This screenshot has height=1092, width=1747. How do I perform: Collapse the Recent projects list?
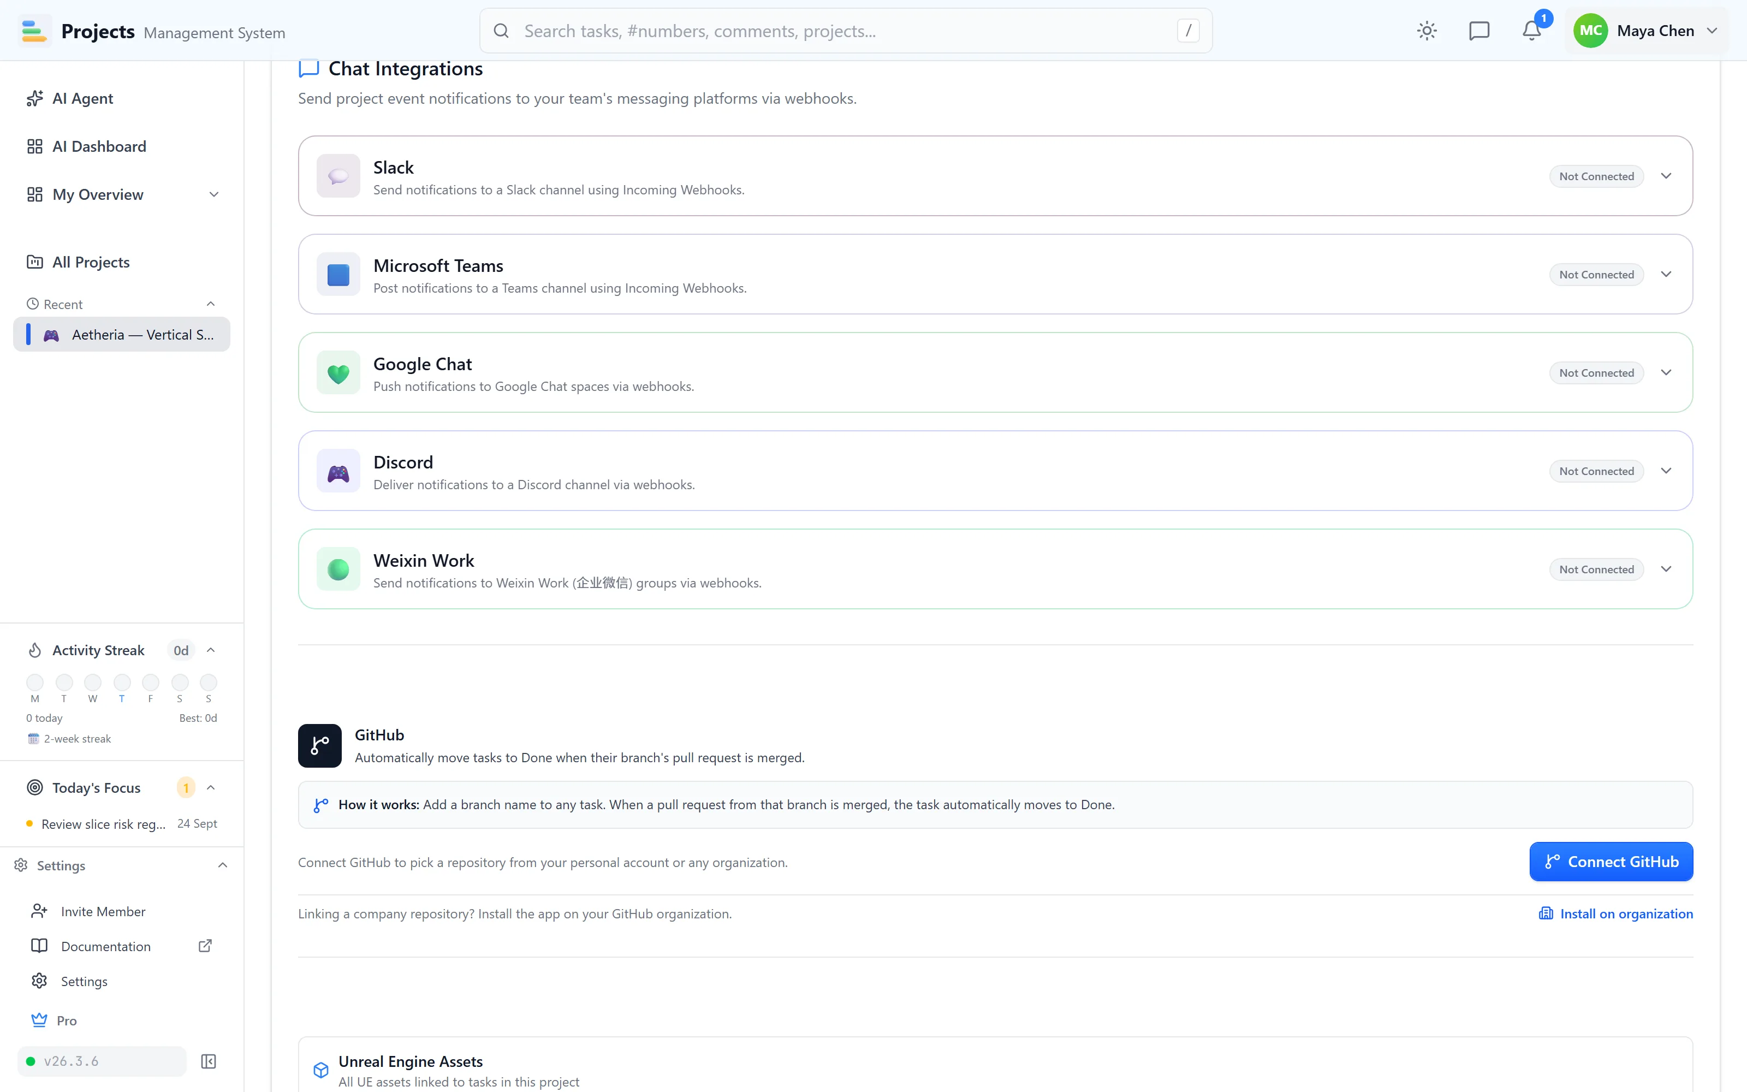211,304
